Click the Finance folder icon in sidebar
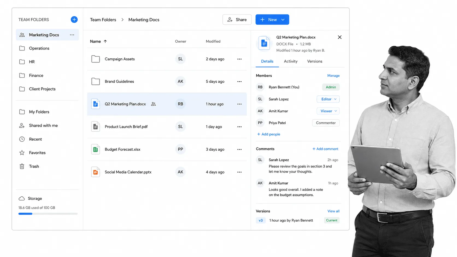 [x=22, y=75]
